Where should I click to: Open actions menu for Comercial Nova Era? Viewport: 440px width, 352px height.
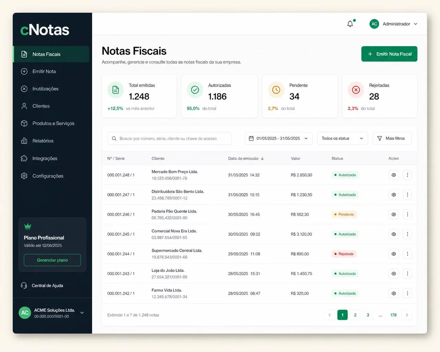(407, 234)
